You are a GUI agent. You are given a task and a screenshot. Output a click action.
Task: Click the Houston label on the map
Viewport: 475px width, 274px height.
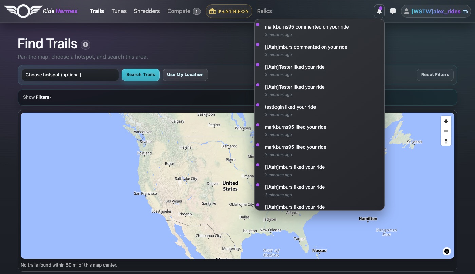pos(250,231)
